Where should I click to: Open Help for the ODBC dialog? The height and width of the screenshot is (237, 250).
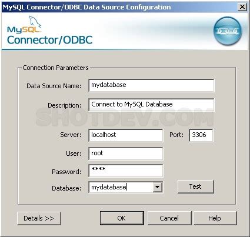(x=215, y=218)
